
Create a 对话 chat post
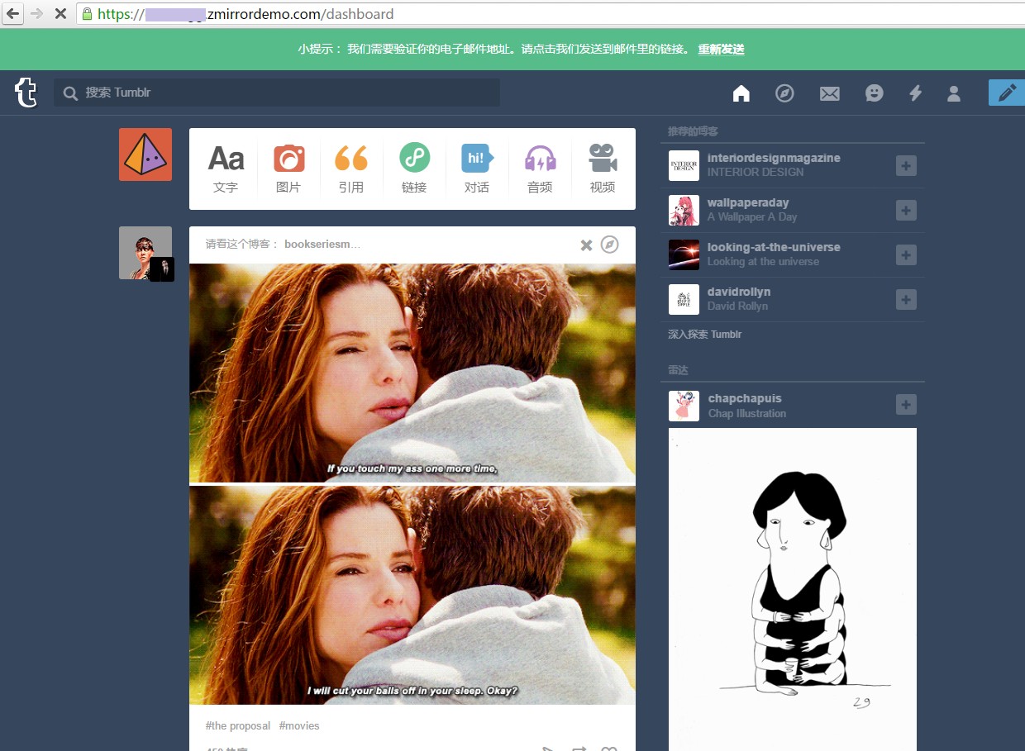tap(477, 169)
